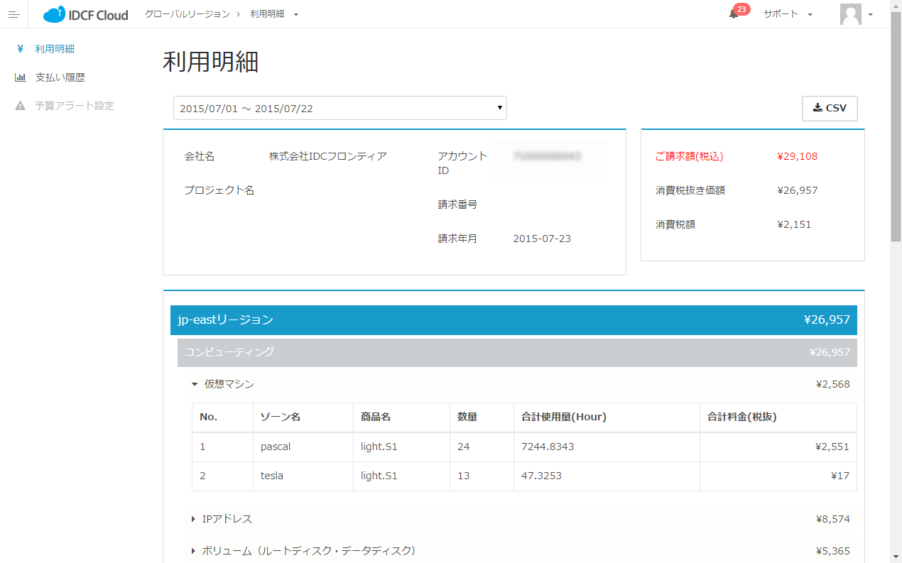Open 予算アラート設定 in the sidebar
Viewport: 902px width, 563px height.
(75, 106)
